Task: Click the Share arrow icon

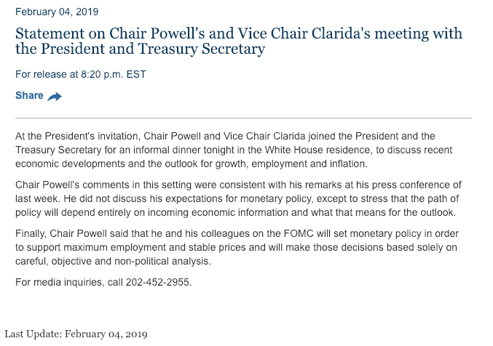Action: tap(55, 97)
